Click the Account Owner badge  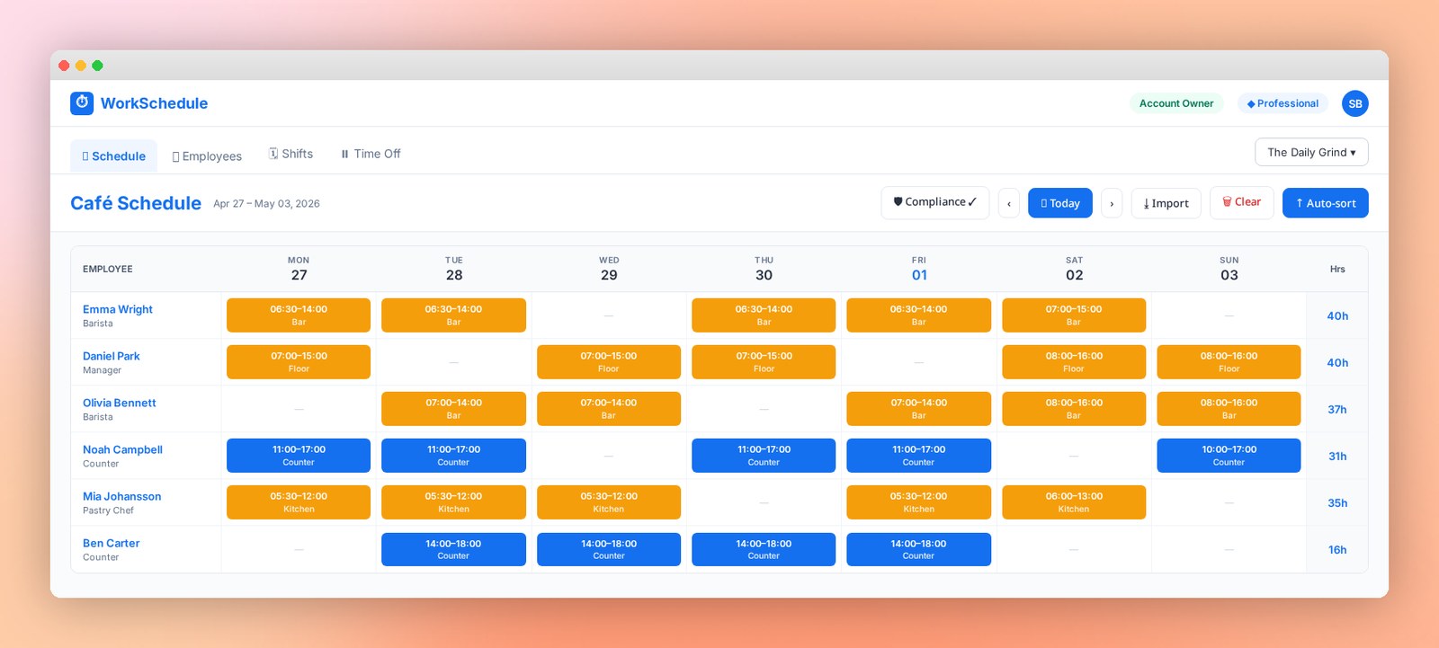[x=1176, y=103]
